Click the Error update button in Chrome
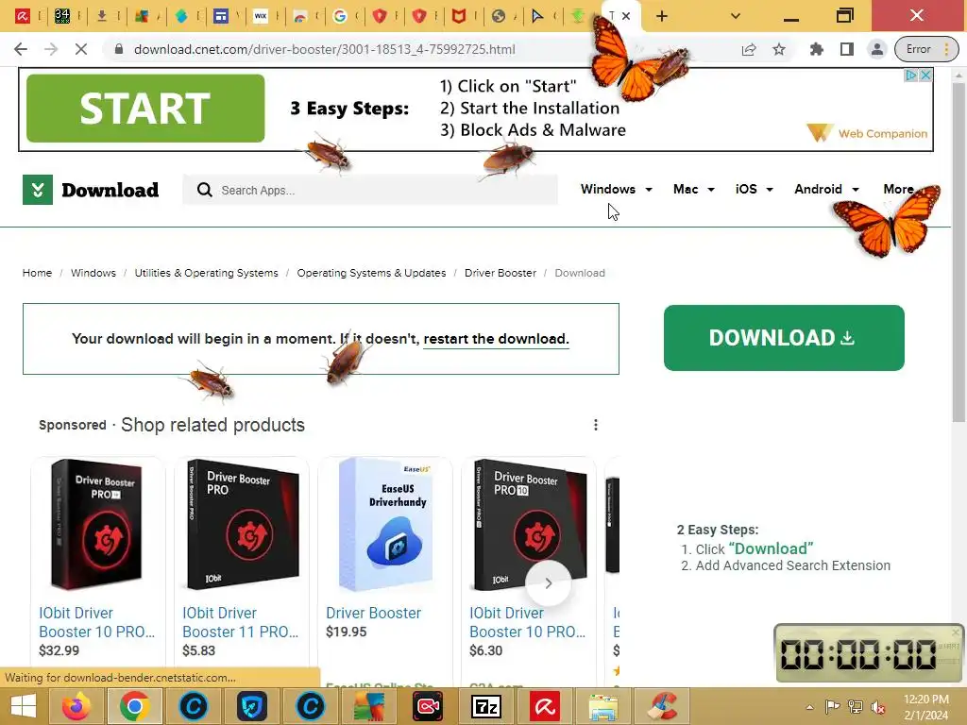Screen dimensions: 967x725 [x=926, y=49]
